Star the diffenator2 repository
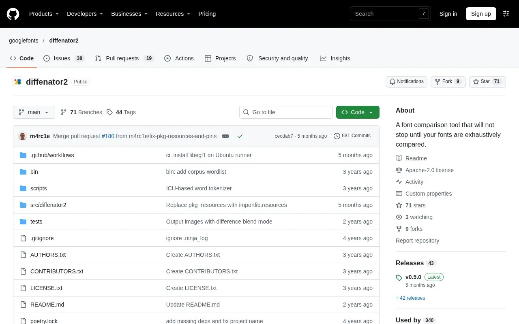Screen dimensions: 519x324 coord(487,81)
